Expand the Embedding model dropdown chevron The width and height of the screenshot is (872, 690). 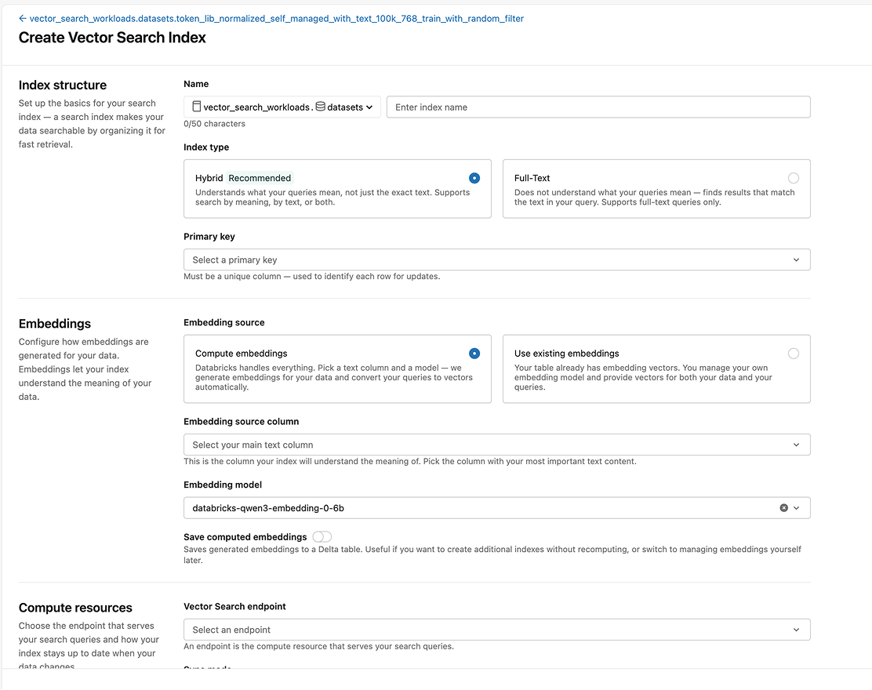(797, 507)
